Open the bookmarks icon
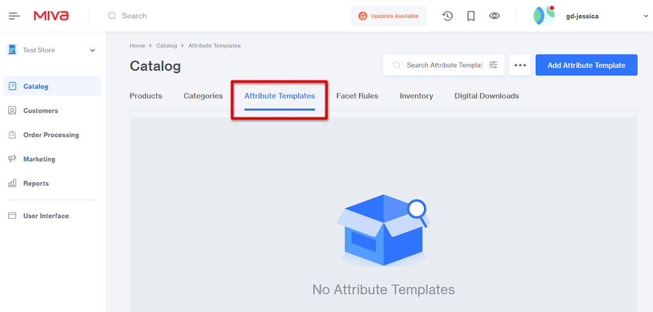The height and width of the screenshot is (312, 653). (x=471, y=16)
